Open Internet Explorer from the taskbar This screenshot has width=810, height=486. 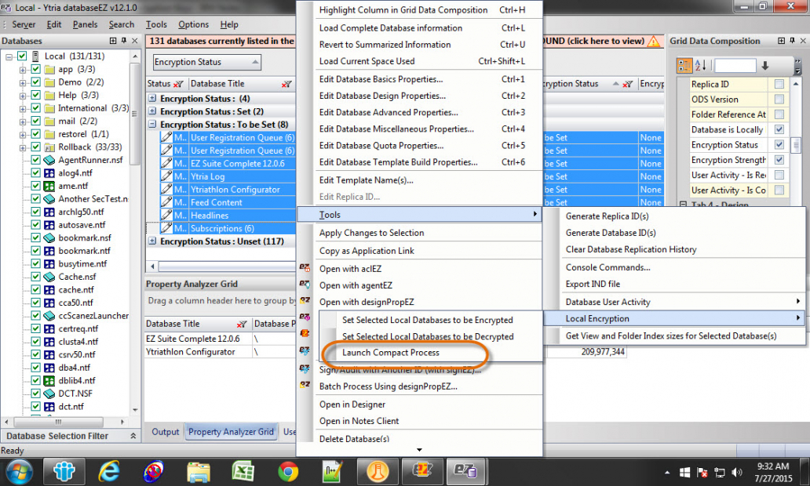click(x=108, y=472)
